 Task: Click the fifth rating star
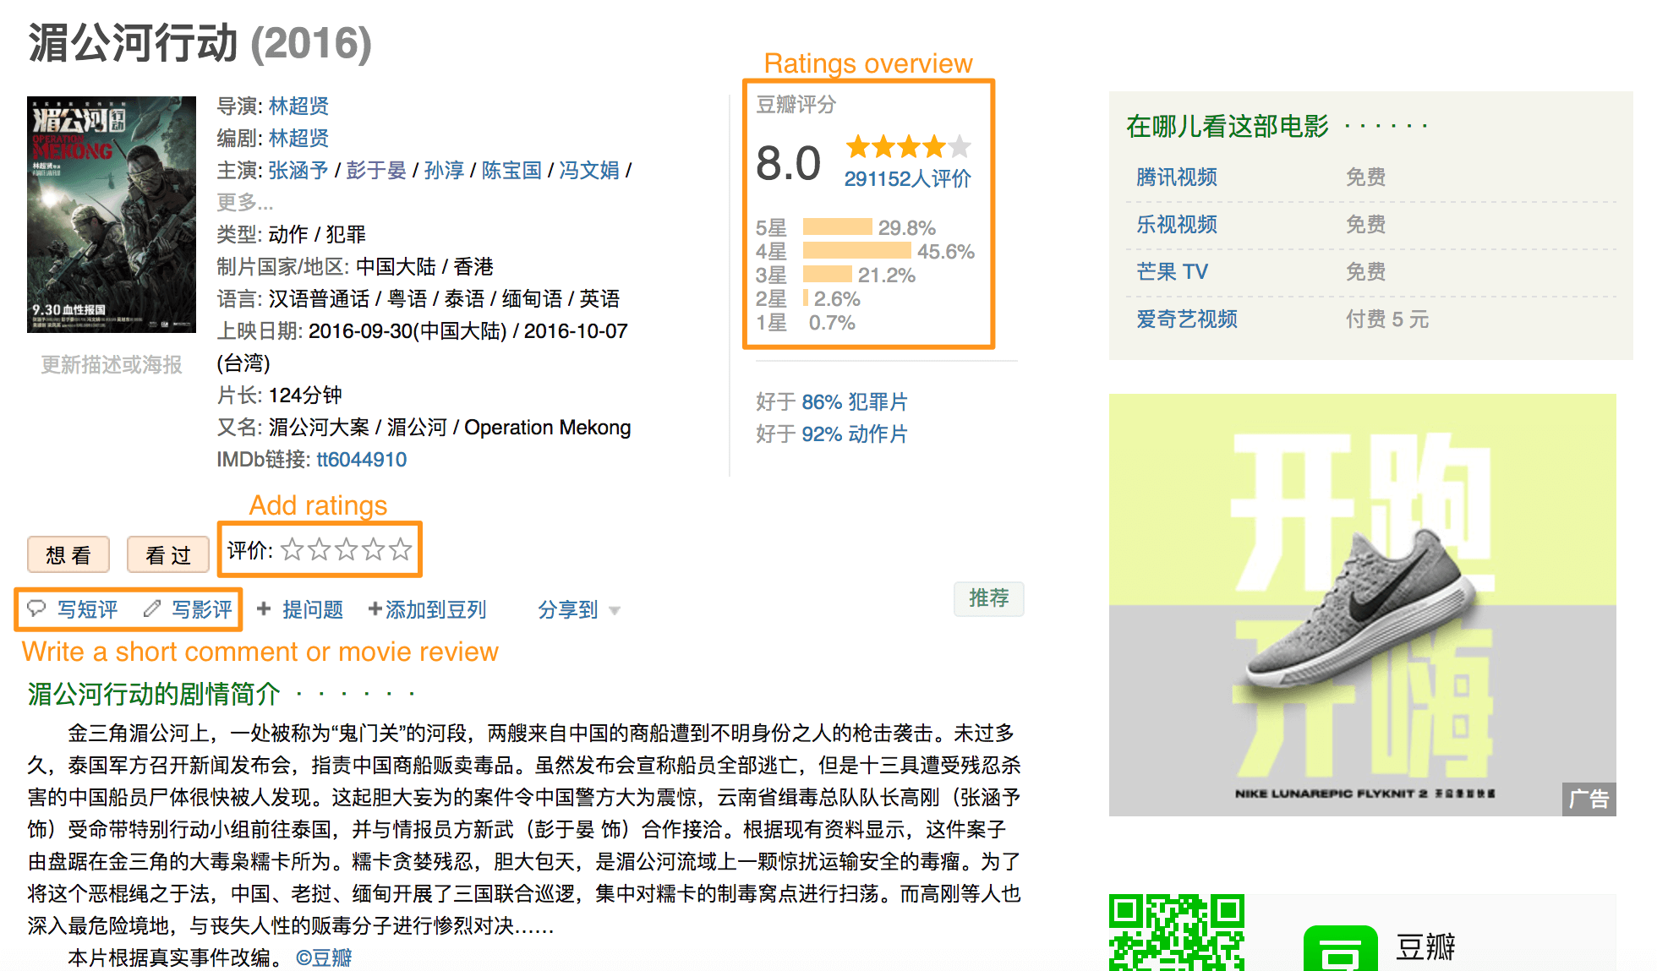click(401, 550)
